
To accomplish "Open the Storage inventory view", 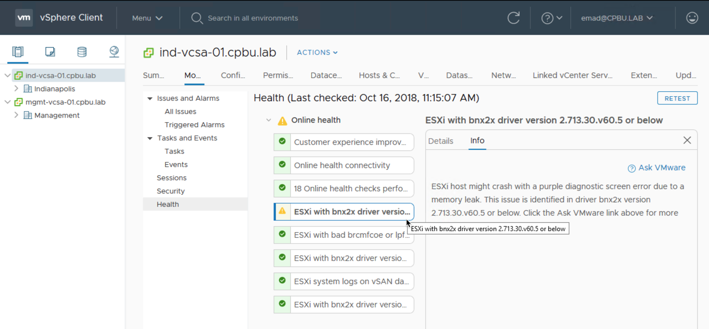I will pos(82,52).
